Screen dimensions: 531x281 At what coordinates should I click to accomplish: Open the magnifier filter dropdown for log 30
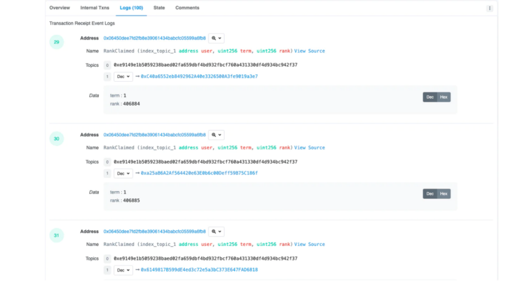[216, 135]
